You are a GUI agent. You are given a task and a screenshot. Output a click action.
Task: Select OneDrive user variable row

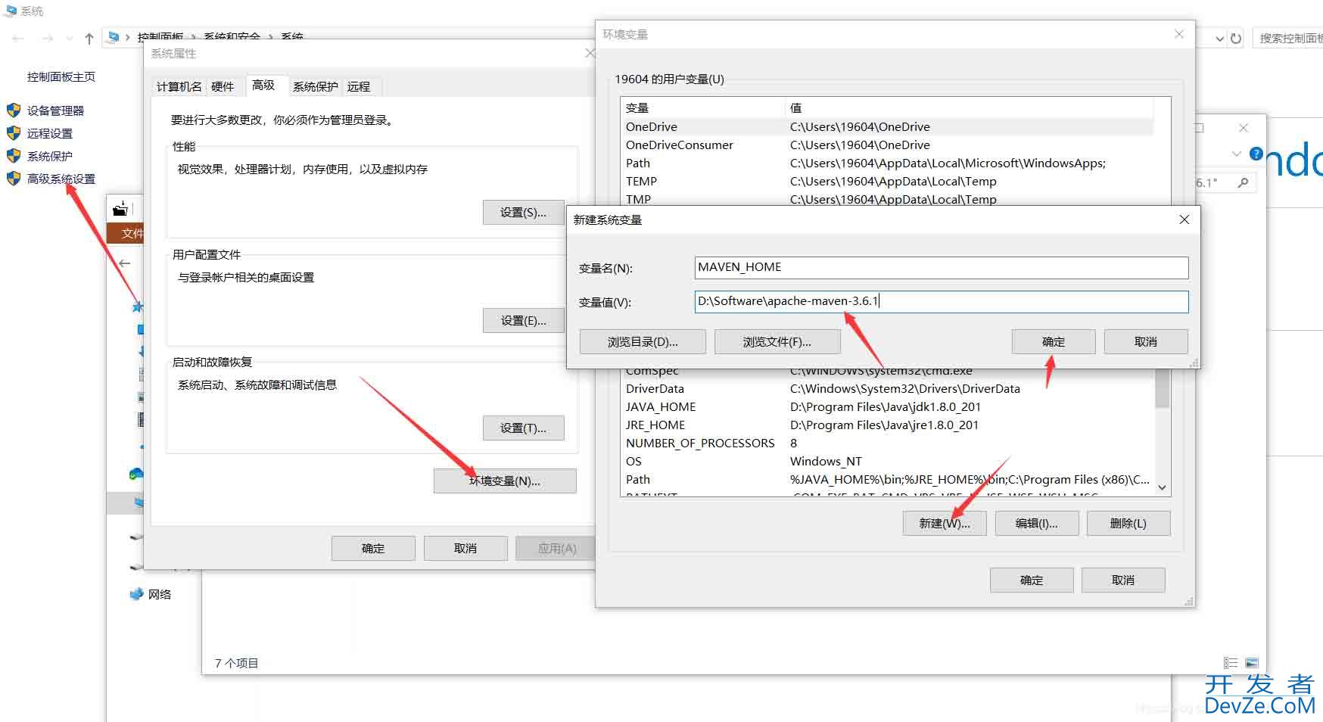click(887, 127)
